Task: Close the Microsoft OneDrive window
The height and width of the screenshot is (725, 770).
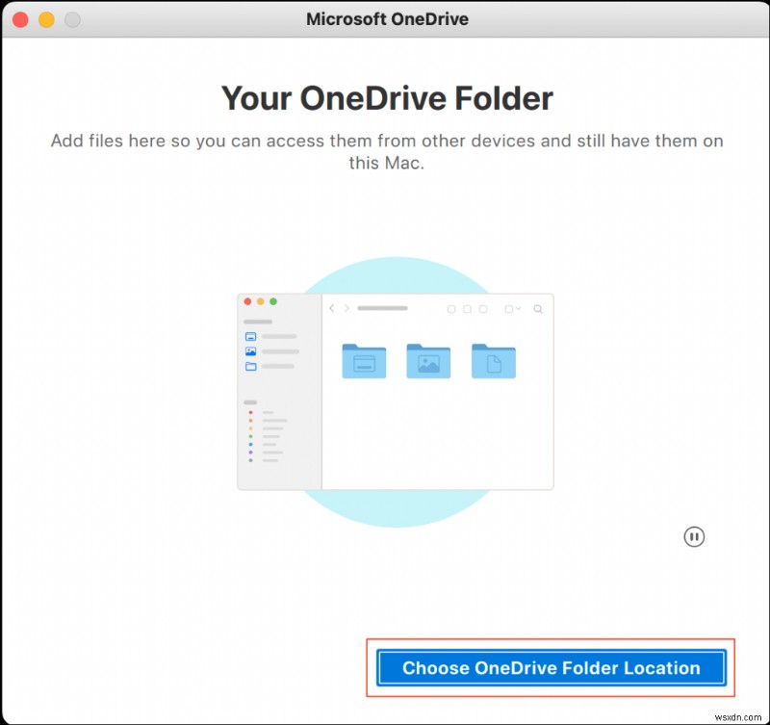Action: tap(20, 19)
